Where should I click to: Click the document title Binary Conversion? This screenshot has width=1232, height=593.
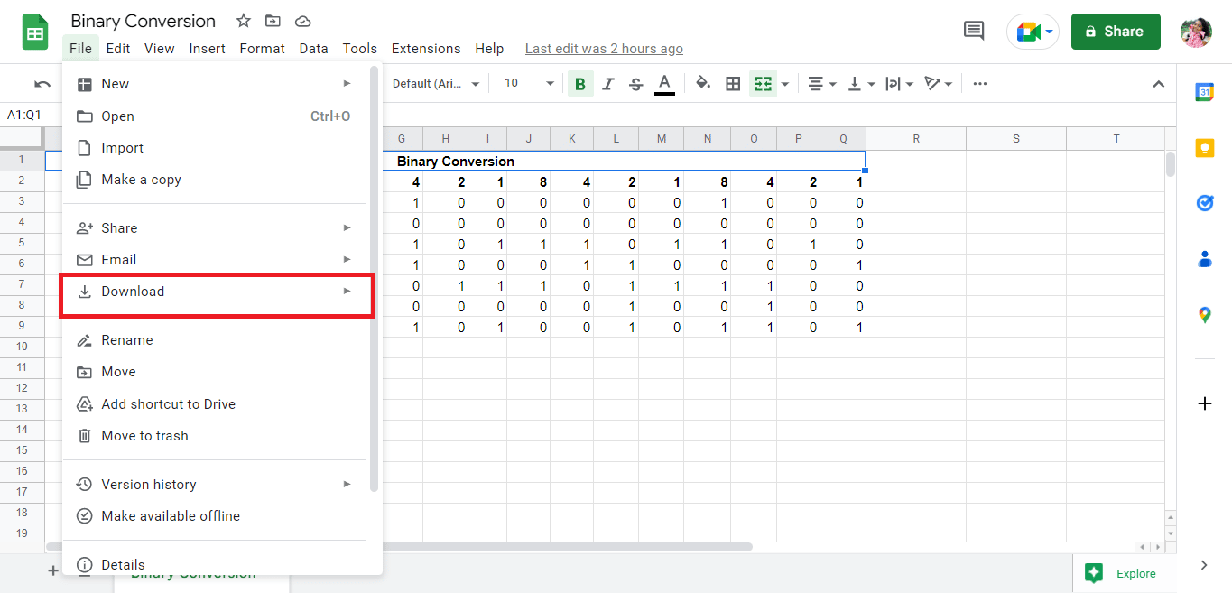pyautogui.click(x=144, y=21)
